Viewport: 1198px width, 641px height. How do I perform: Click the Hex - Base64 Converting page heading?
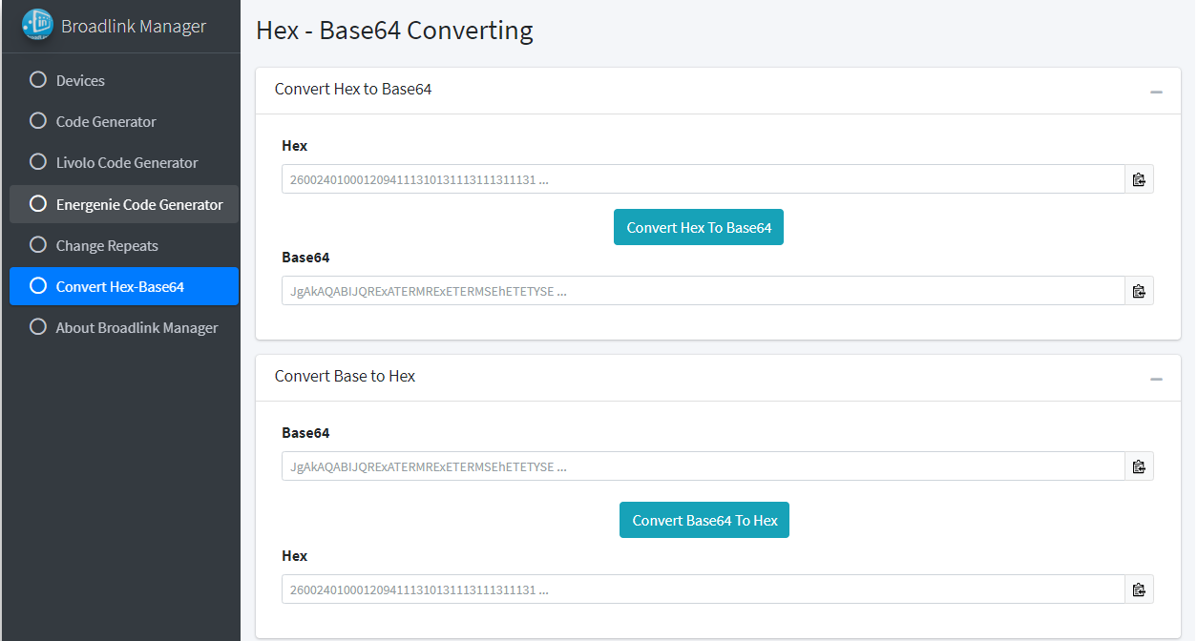click(x=394, y=31)
